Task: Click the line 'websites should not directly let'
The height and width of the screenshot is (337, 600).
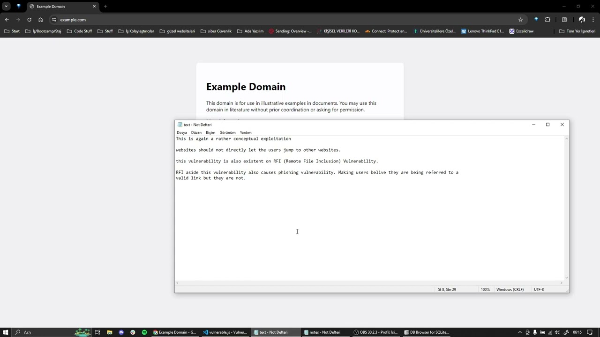Action: click(258, 150)
